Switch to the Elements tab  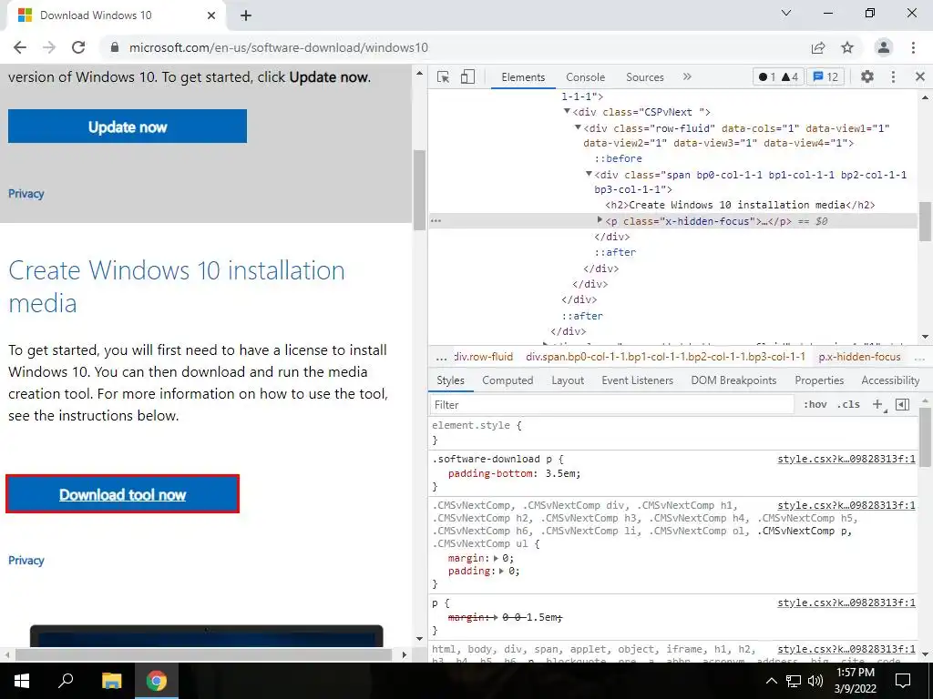[x=523, y=77]
